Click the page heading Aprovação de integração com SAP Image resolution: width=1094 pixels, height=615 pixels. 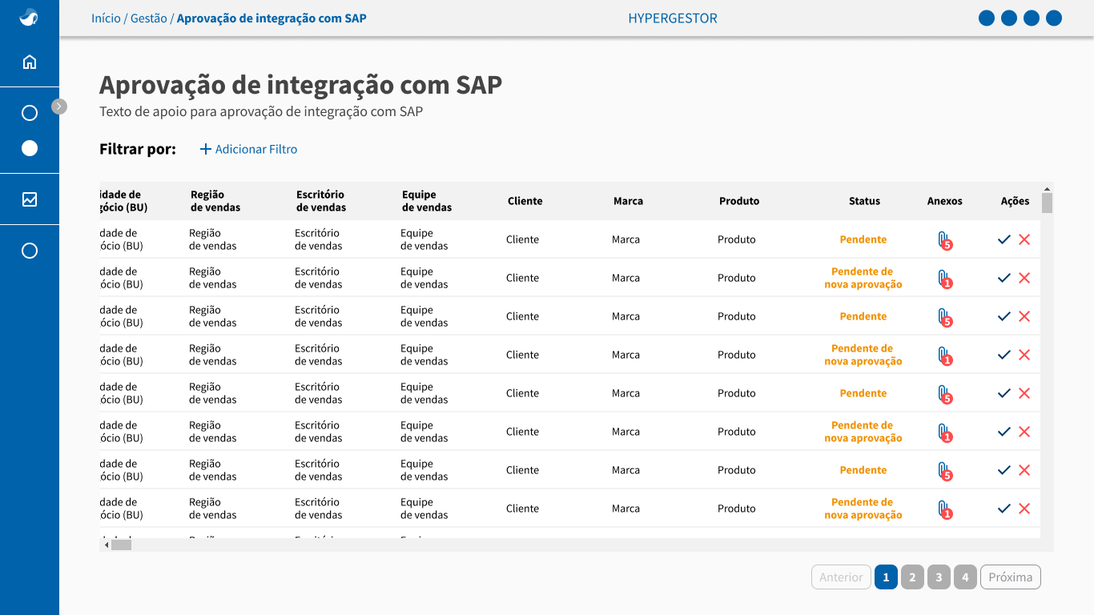pos(300,85)
